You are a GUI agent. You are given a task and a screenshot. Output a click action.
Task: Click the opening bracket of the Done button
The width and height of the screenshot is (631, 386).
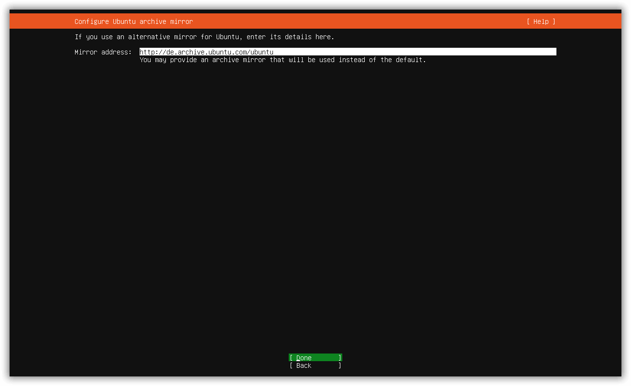click(291, 358)
